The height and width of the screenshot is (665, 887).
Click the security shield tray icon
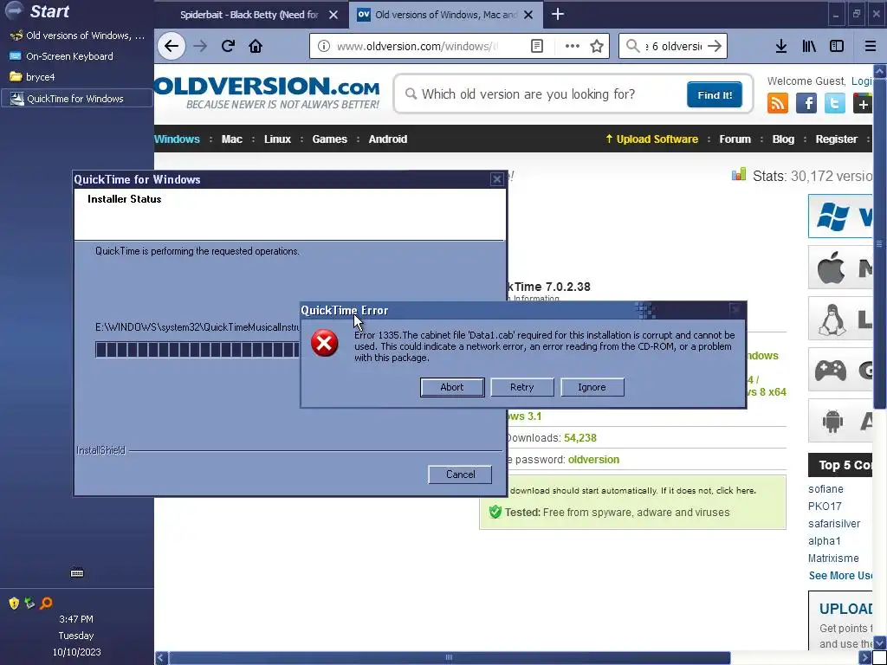coord(14,604)
